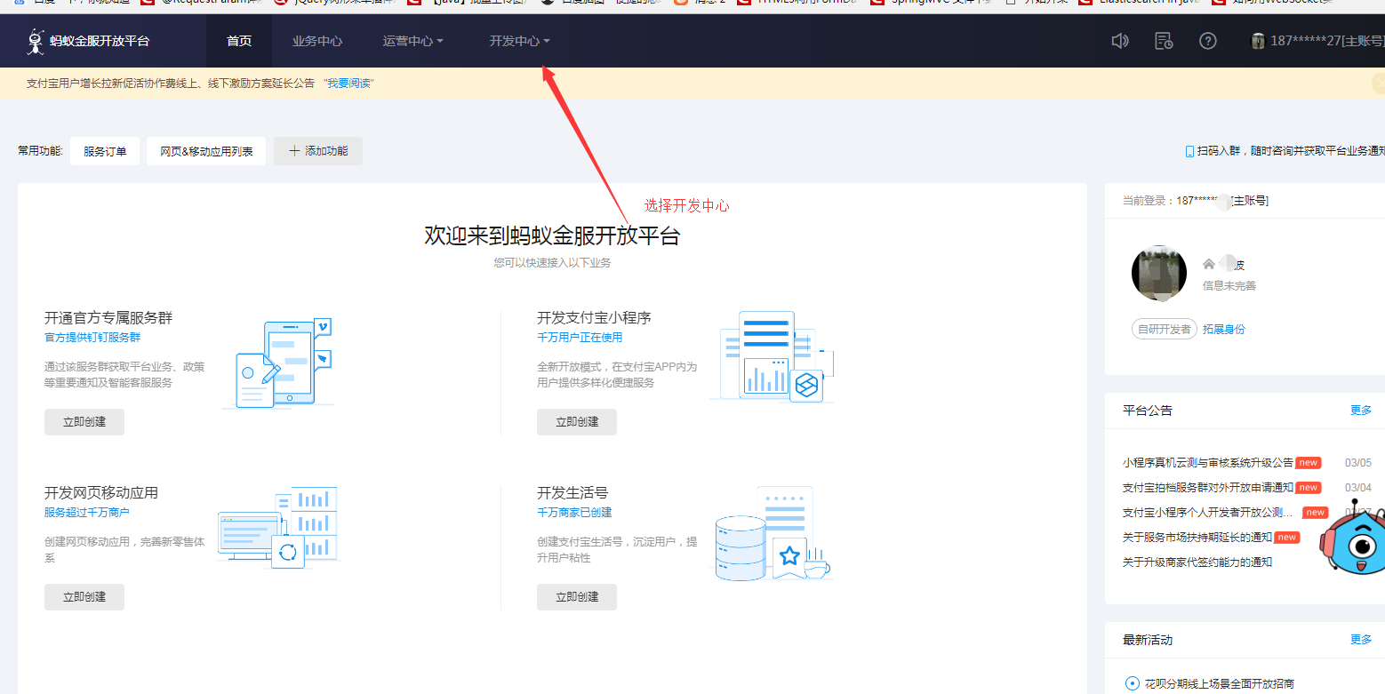The width and height of the screenshot is (1385, 694).
Task: Click 更多 beside 平台公告
Action: point(1361,411)
